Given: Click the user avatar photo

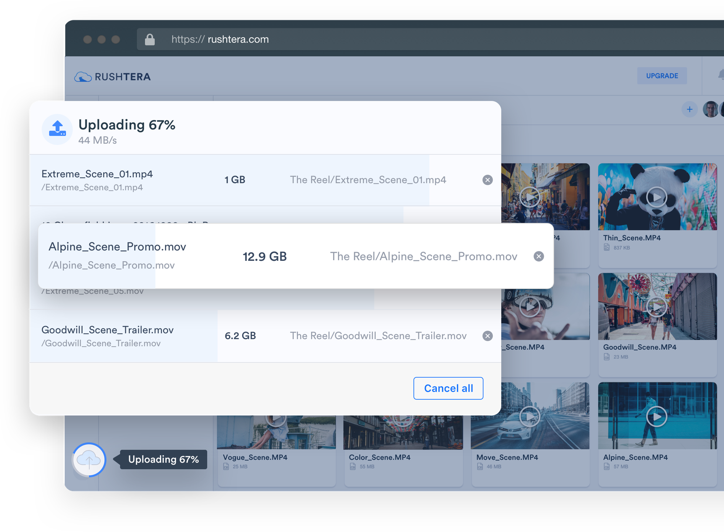Looking at the screenshot, I should [x=710, y=109].
